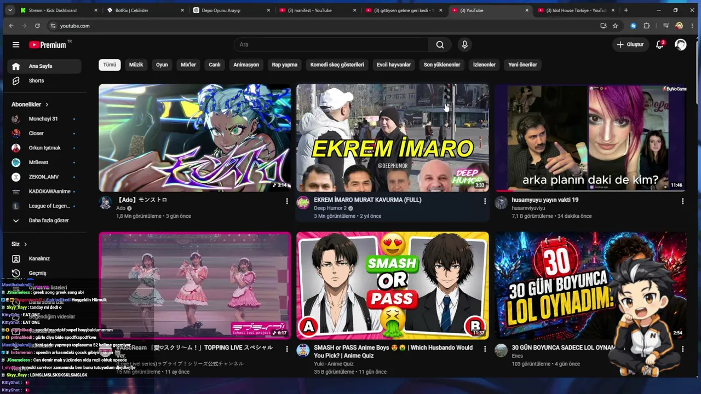Switch to Depo Oyunu Arayışı tab

click(232, 10)
